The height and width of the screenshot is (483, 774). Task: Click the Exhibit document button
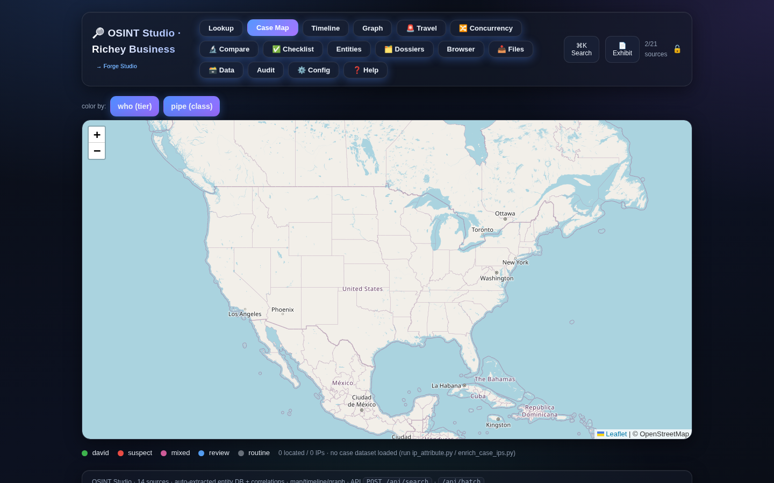pyautogui.click(x=622, y=49)
